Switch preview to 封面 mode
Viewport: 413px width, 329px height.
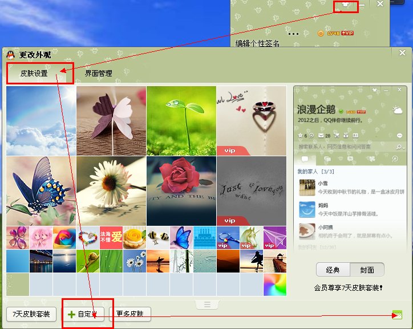click(367, 270)
